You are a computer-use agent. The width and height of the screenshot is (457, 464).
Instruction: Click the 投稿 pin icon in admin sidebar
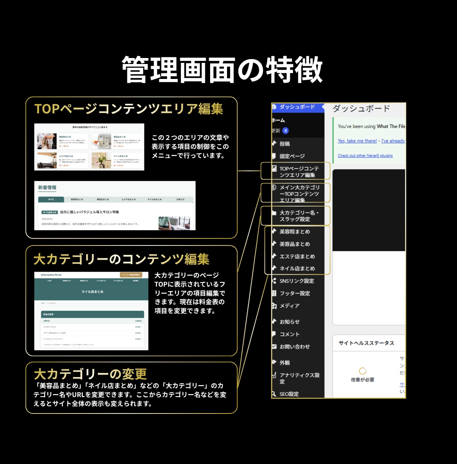click(x=274, y=143)
